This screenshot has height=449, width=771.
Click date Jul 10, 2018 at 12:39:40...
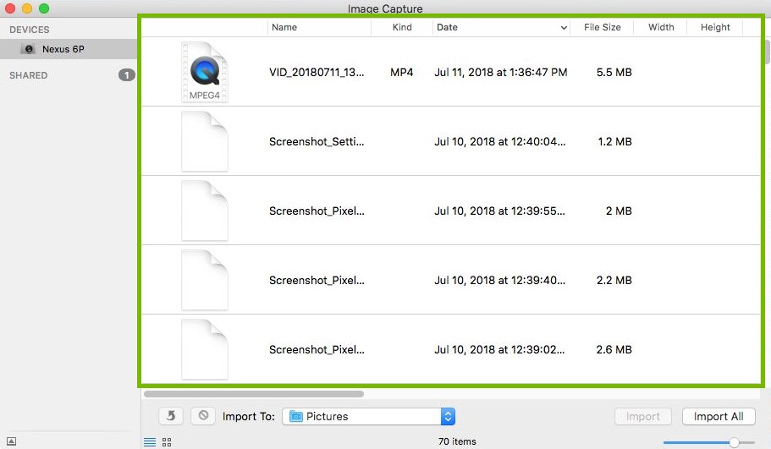(499, 280)
